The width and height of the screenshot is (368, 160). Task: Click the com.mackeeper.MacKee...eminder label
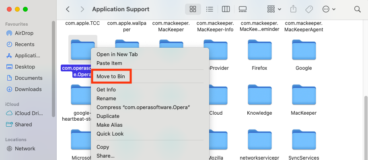point(259,26)
